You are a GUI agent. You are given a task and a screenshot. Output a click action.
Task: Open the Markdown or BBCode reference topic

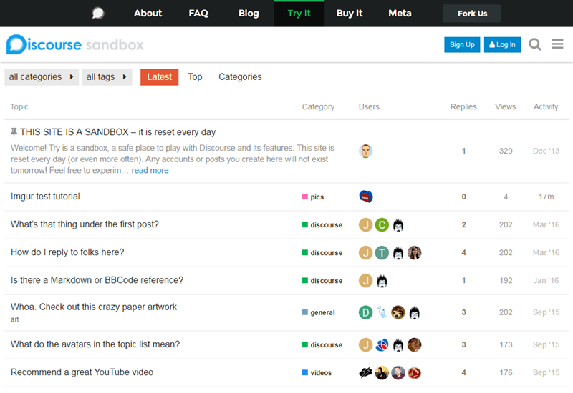(97, 280)
